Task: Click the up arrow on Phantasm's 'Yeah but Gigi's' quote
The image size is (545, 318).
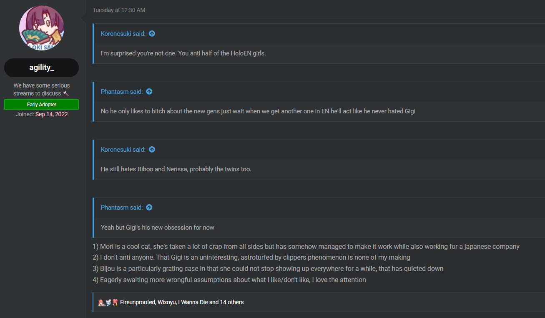Action: point(149,208)
